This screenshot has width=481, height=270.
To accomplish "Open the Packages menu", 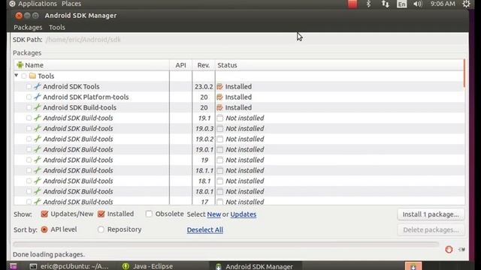I will coord(28,27).
